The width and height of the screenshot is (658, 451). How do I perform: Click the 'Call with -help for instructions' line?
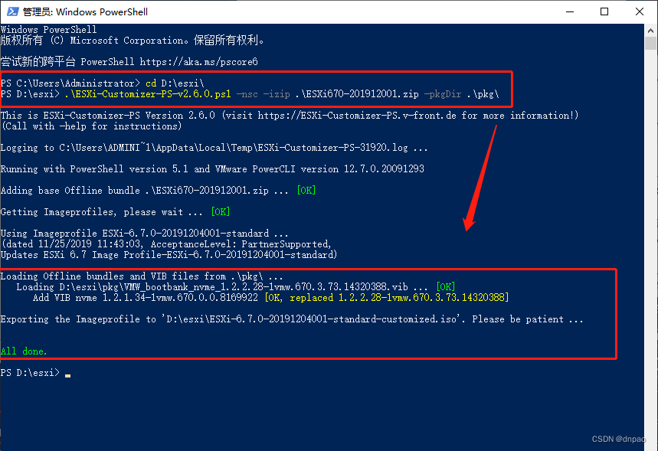pyautogui.click(x=91, y=126)
